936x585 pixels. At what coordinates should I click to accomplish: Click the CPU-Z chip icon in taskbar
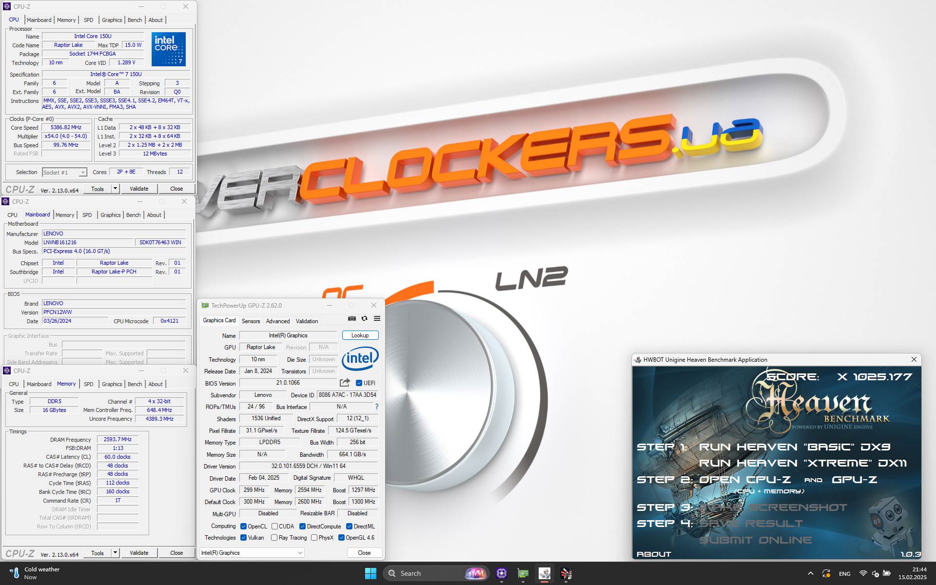tap(502, 573)
